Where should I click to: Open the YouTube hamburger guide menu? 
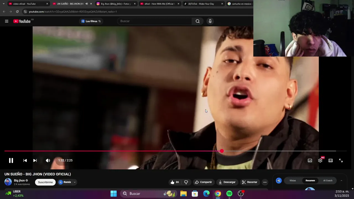pos(7,21)
